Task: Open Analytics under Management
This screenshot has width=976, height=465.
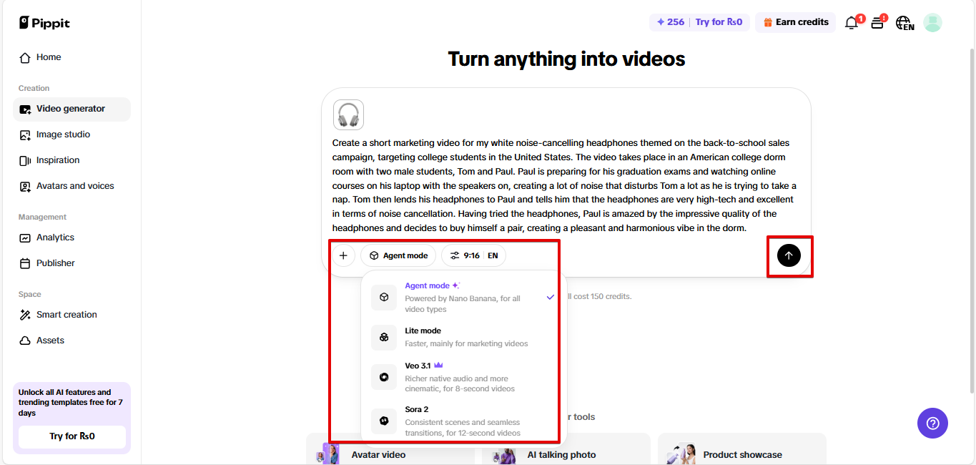Action: (72, 238)
